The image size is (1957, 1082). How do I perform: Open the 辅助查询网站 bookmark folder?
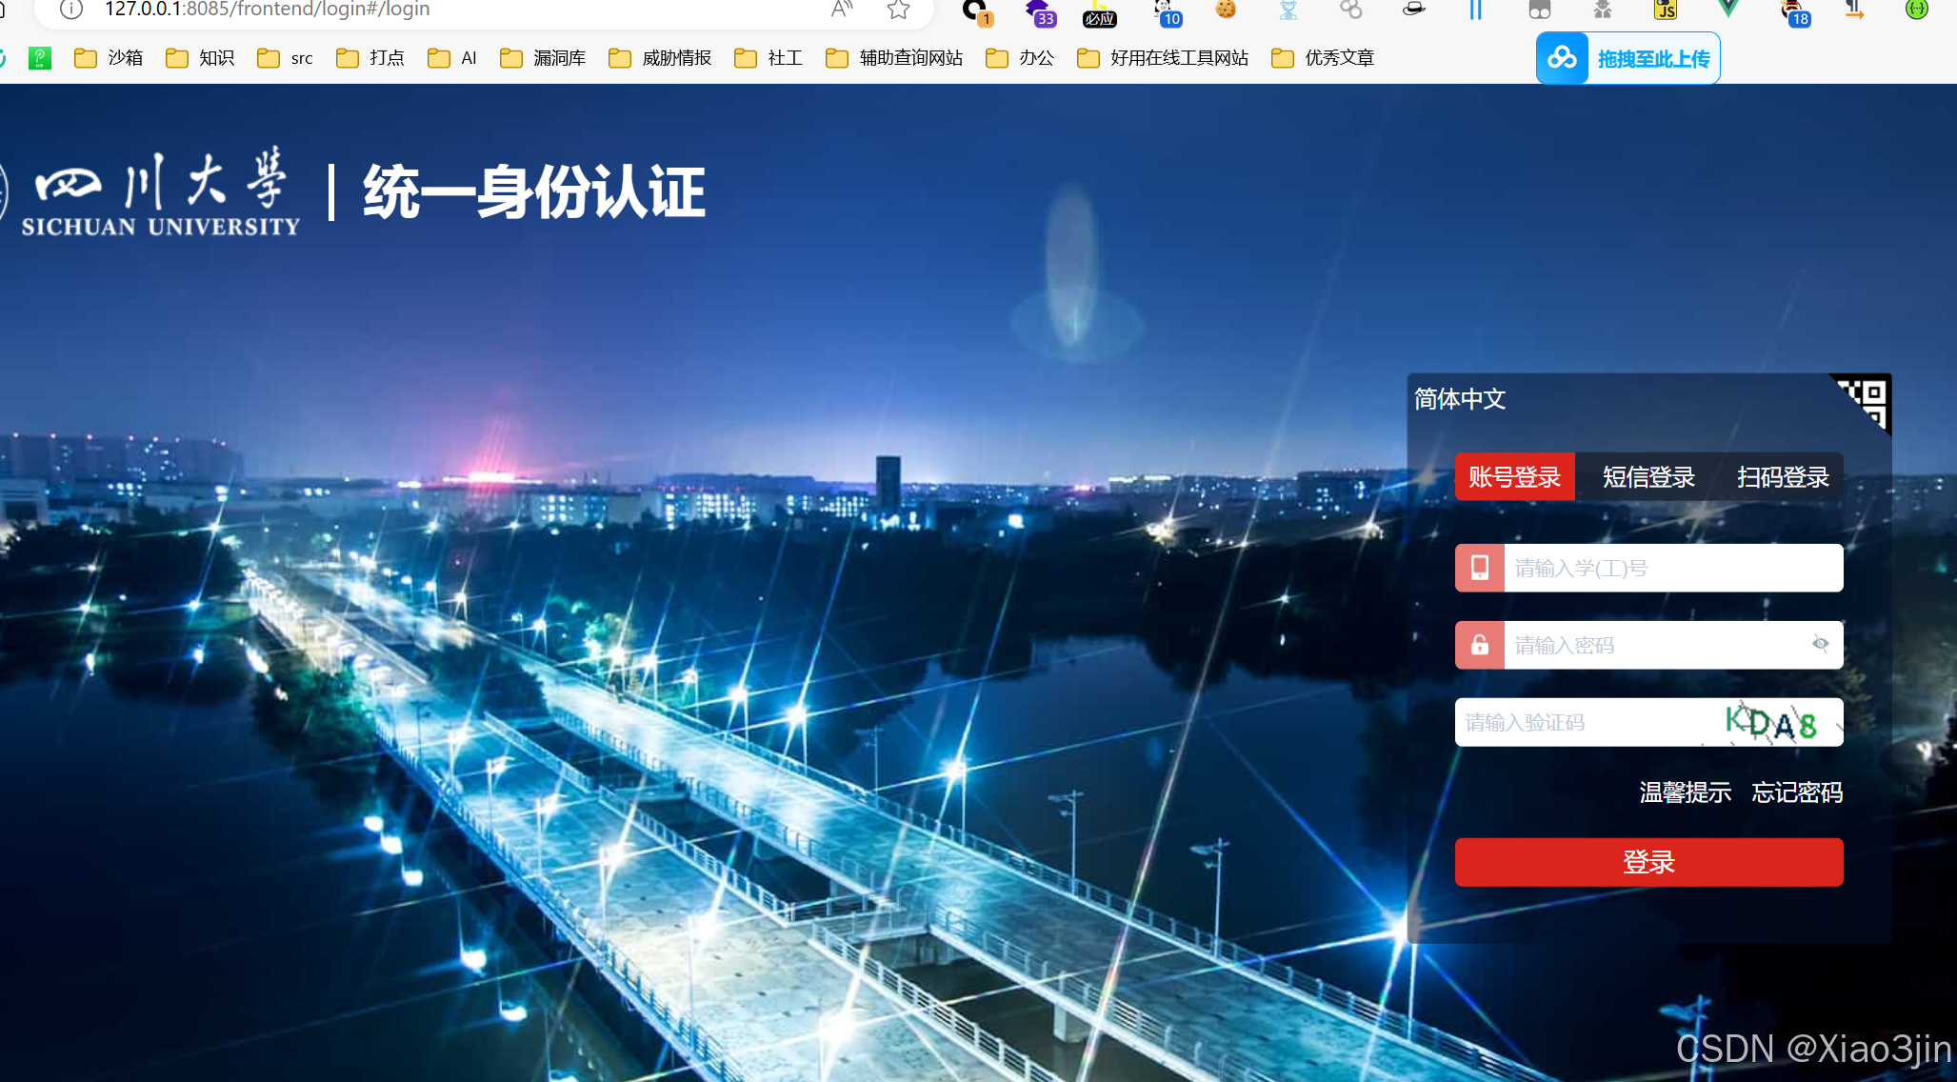pyautogui.click(x=894, y=58)
